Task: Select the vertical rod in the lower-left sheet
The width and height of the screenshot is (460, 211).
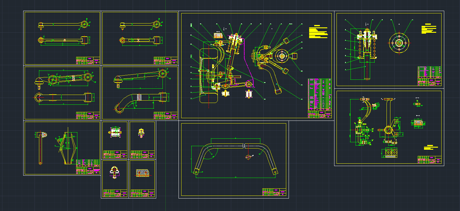Action: (x=40, y=149)
